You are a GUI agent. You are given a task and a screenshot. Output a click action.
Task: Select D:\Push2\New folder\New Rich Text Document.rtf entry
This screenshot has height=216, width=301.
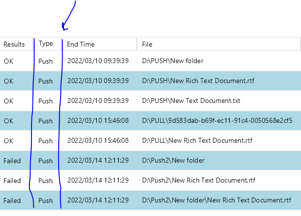pyautogui.click(x=217, y=200)
